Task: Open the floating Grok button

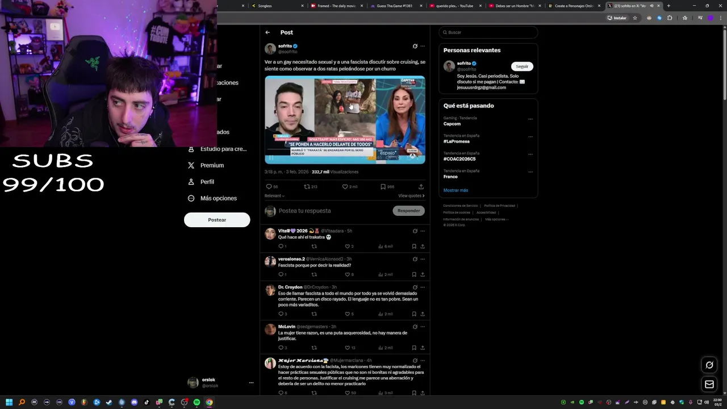Action: 709,365
